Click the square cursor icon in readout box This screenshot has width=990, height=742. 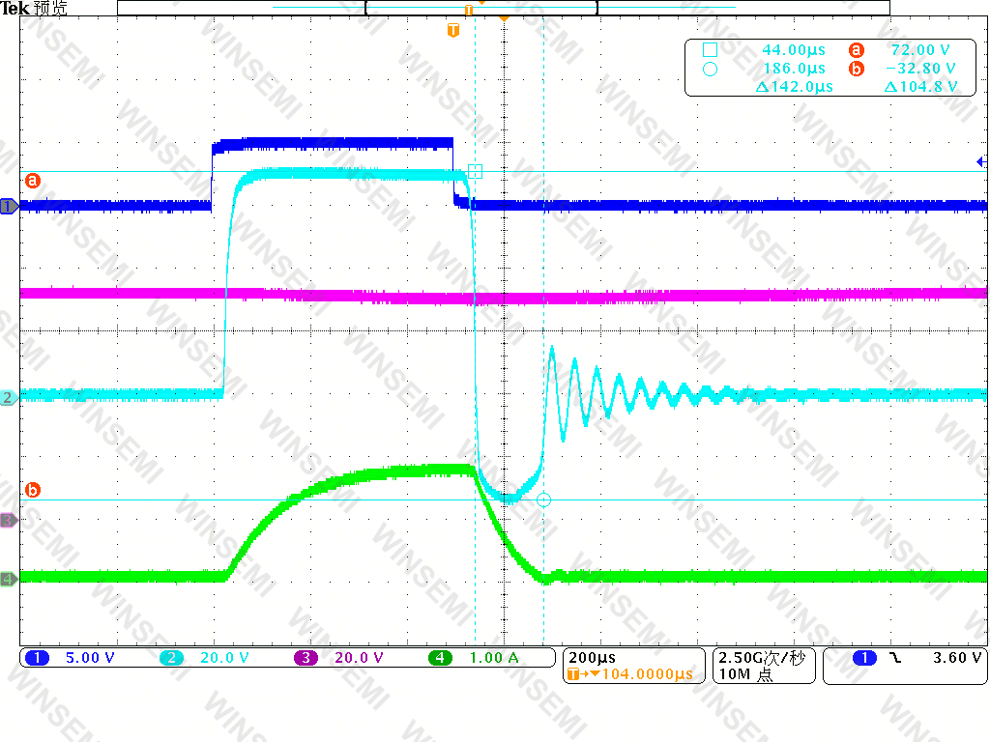[710, 50]
